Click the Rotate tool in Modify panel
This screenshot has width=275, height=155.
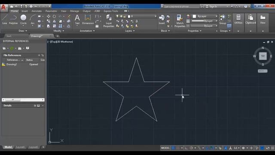pos(55,16)
